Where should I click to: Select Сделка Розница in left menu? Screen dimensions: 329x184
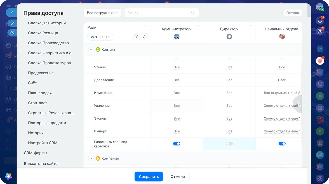pos(43,33)
